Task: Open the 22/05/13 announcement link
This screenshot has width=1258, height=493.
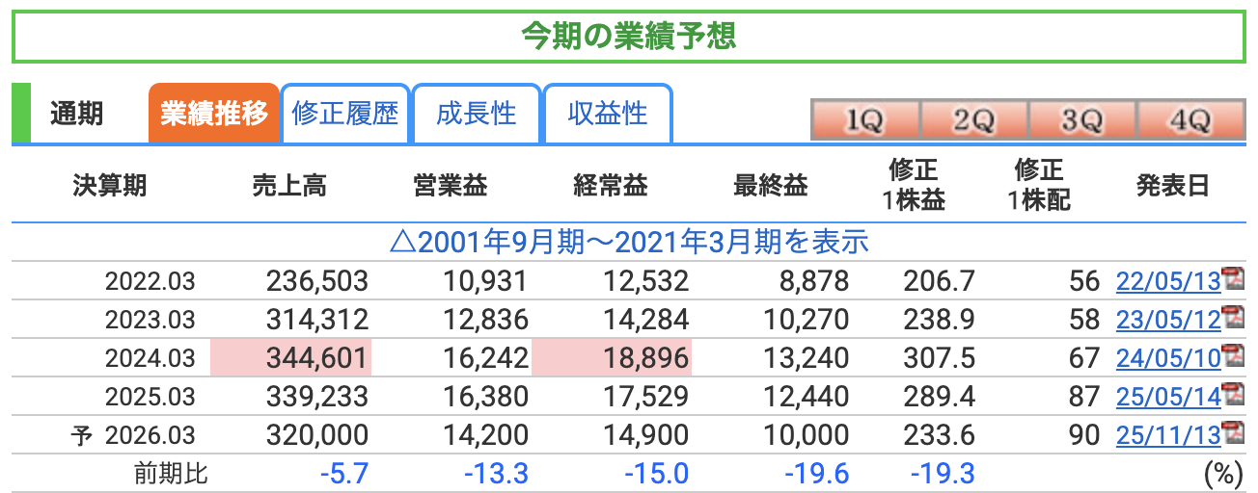Action: pyautogui.click(x=1167, y=281)
